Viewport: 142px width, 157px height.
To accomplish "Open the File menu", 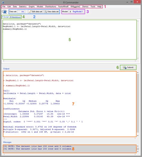I will click(x=4, y=7).
